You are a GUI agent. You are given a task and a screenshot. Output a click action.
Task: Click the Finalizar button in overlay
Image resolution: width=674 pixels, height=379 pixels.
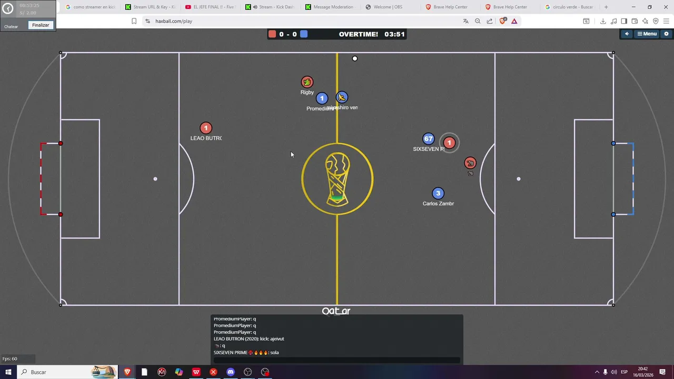tap(41, 25)
